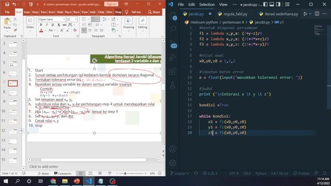Screen dimensions: 331x186
Task: Open VS Code Manage gear settings
Action: 173,162
